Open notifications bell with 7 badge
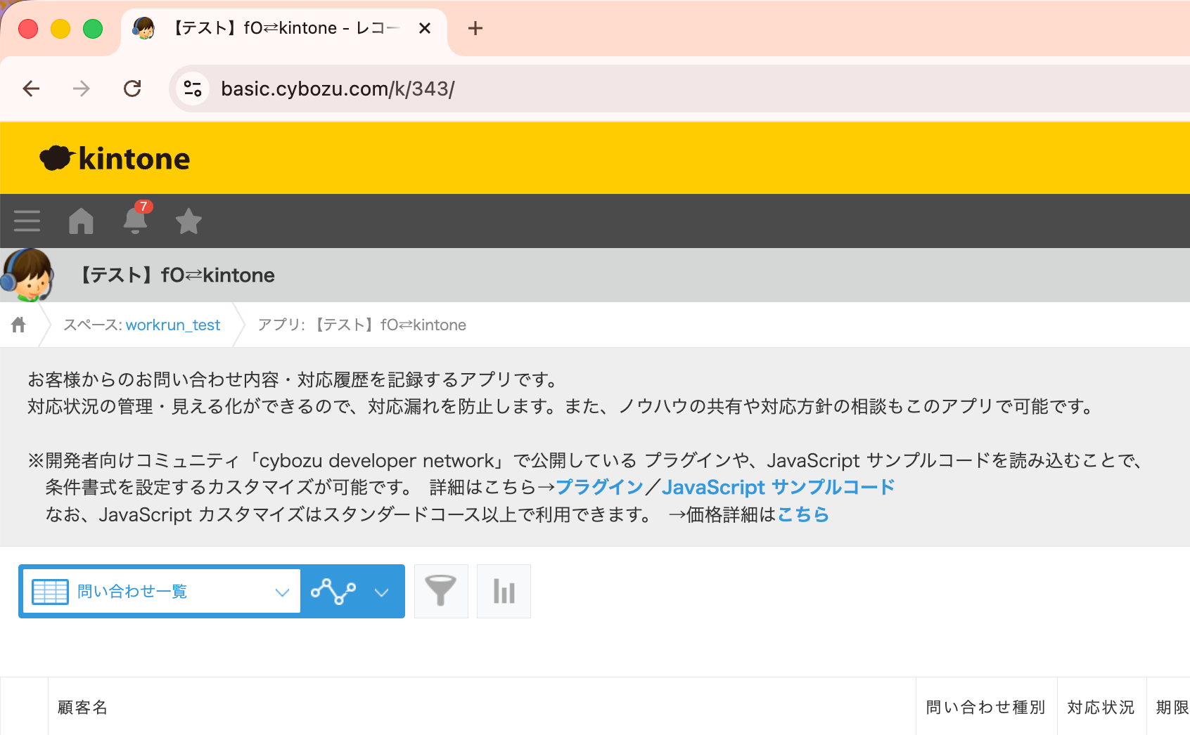The image size is (1190, 735). (x=135, y=220)
